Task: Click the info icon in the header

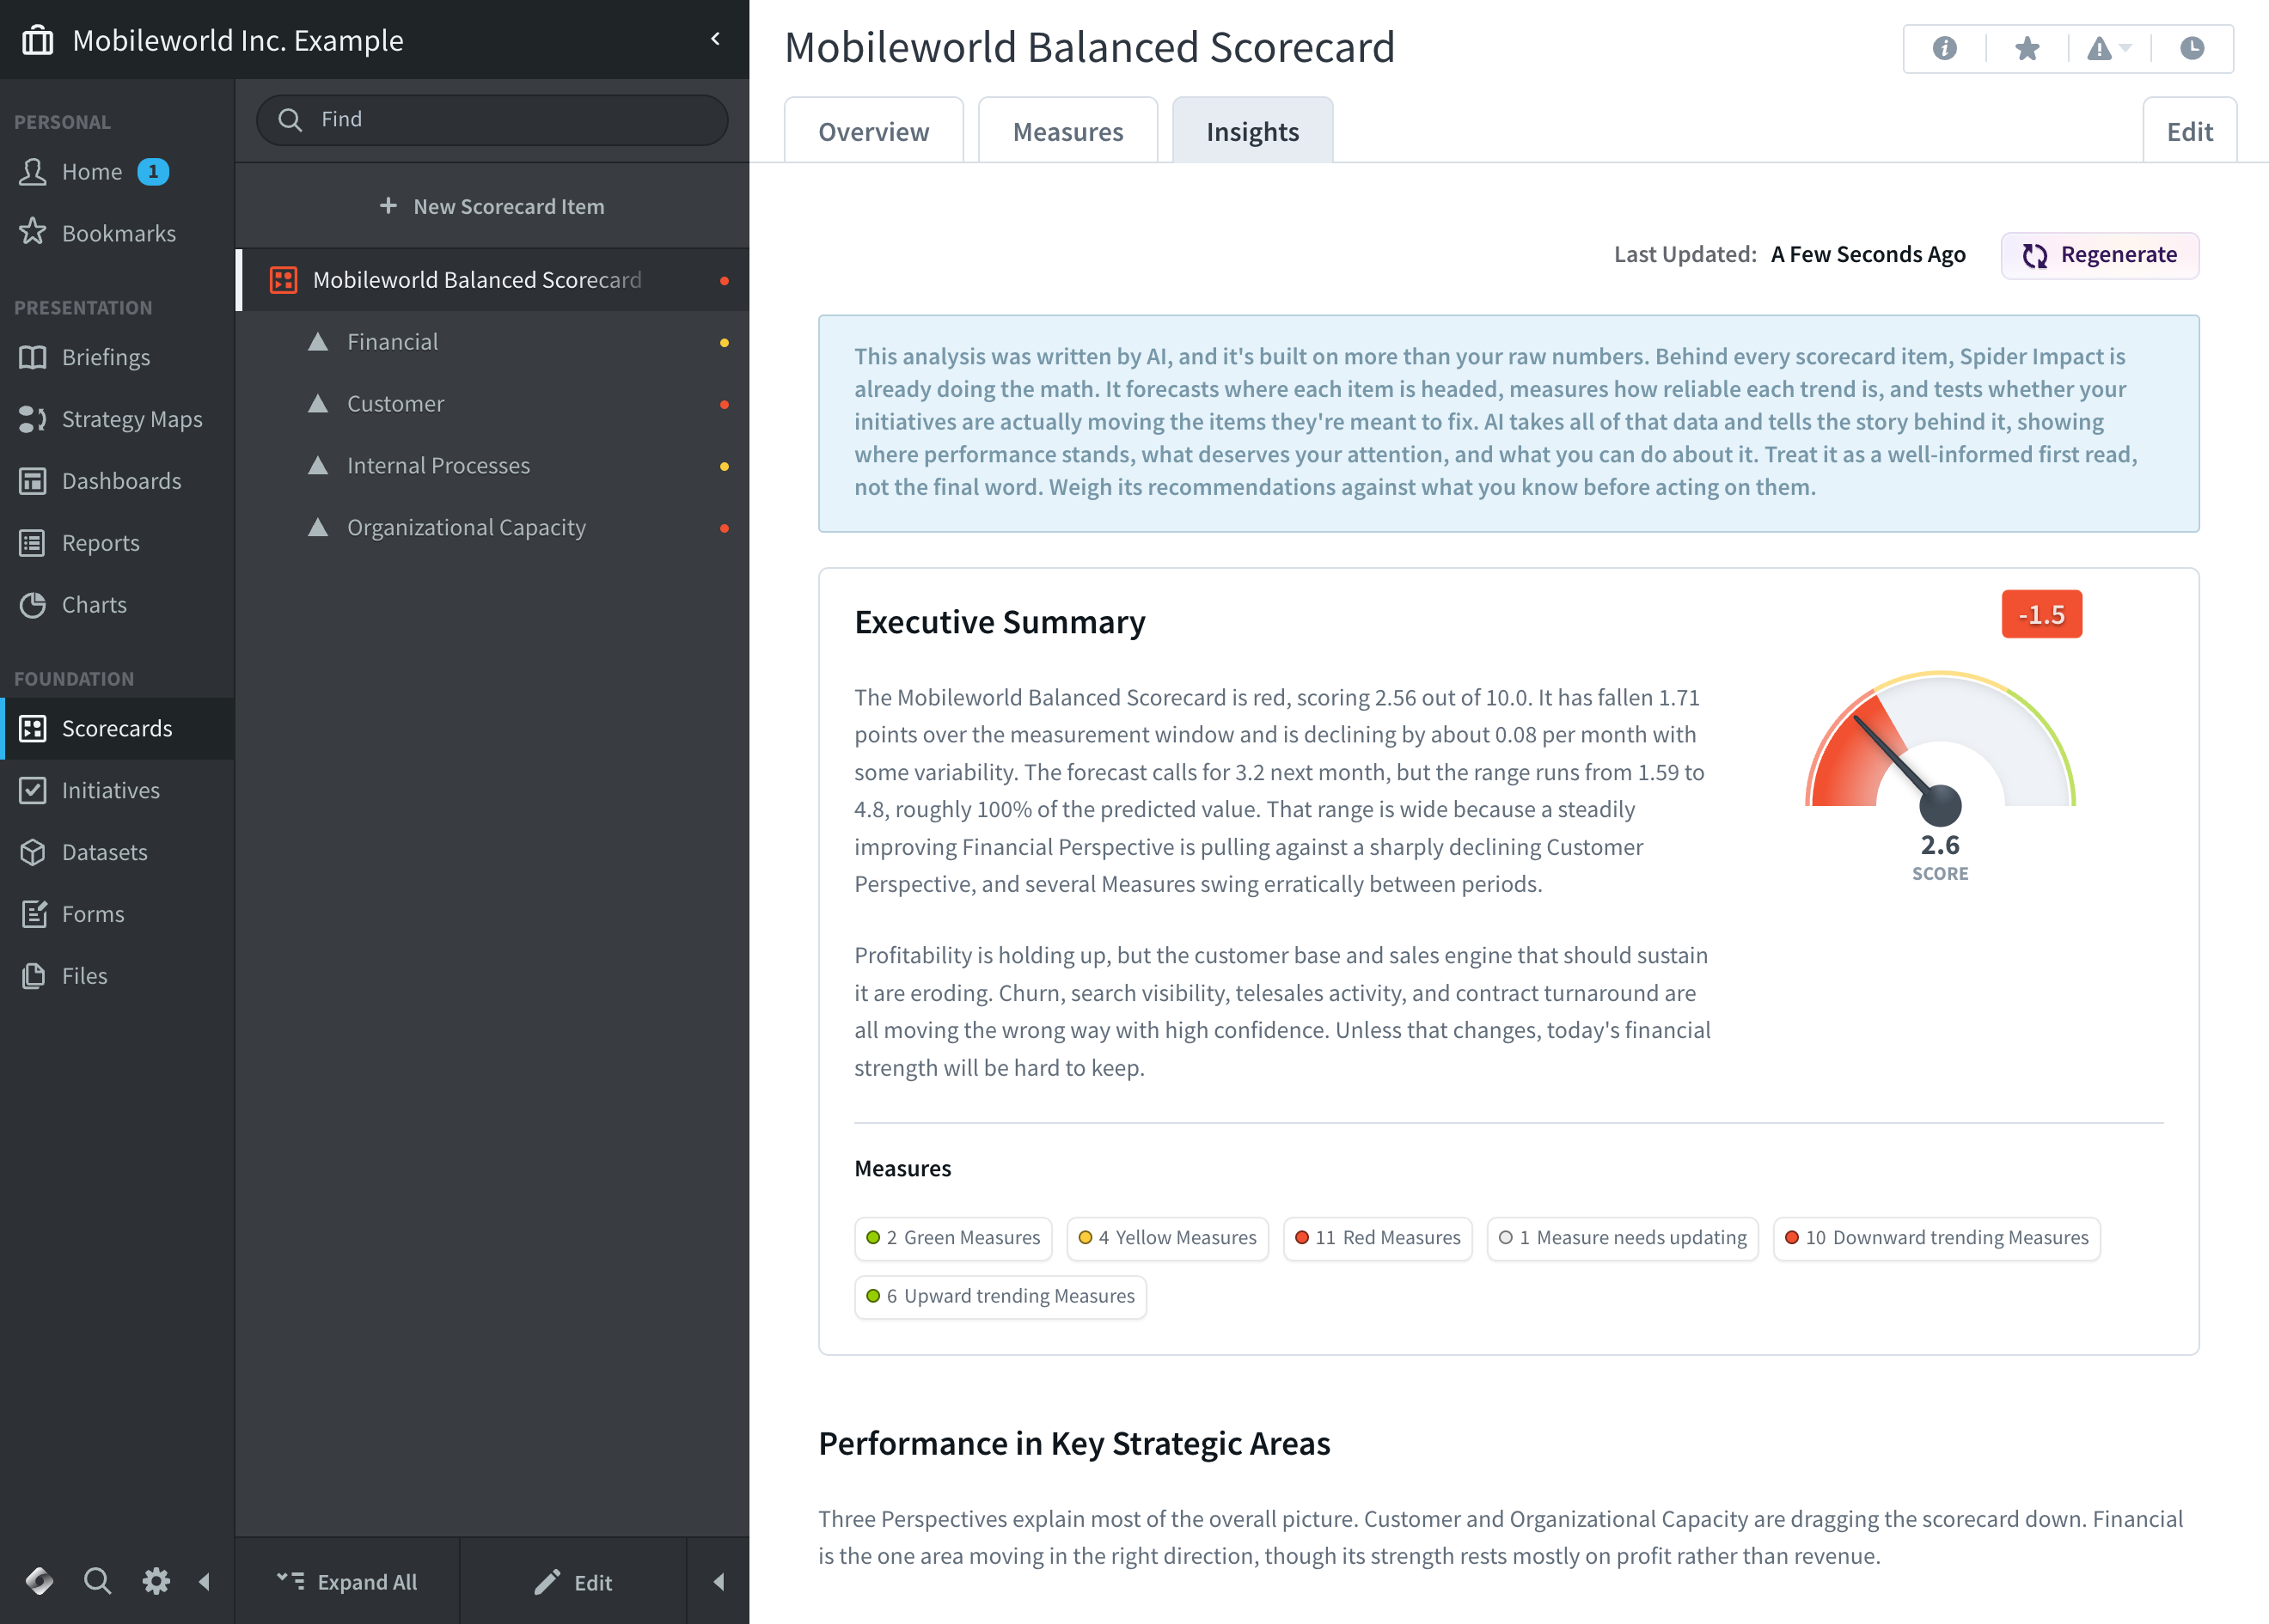Action: [x=1944, y=48]
